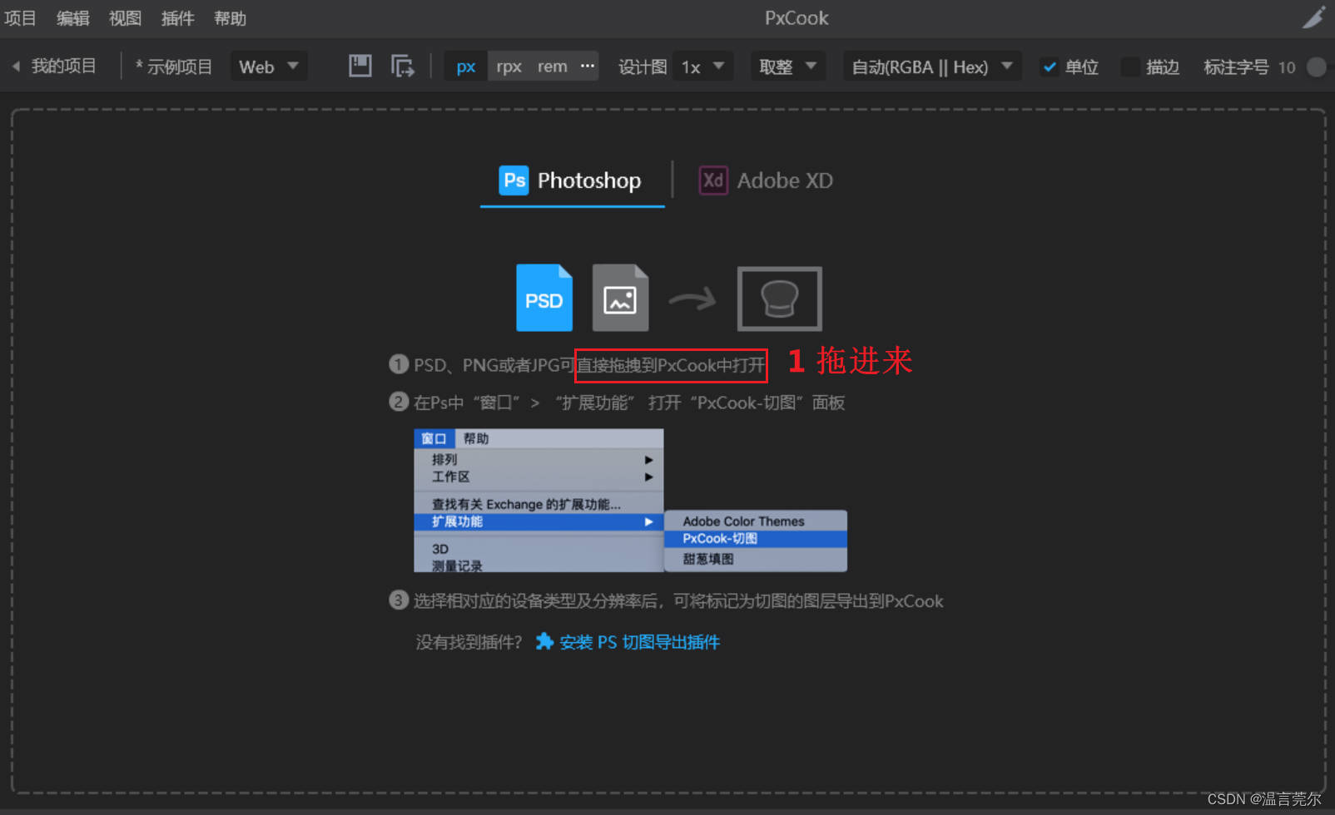The height and width of the screenshot is (815, 1335).
Task: Open the 取整 rounding dropdown
Action: pyautogui.click(x=787, y=67)
